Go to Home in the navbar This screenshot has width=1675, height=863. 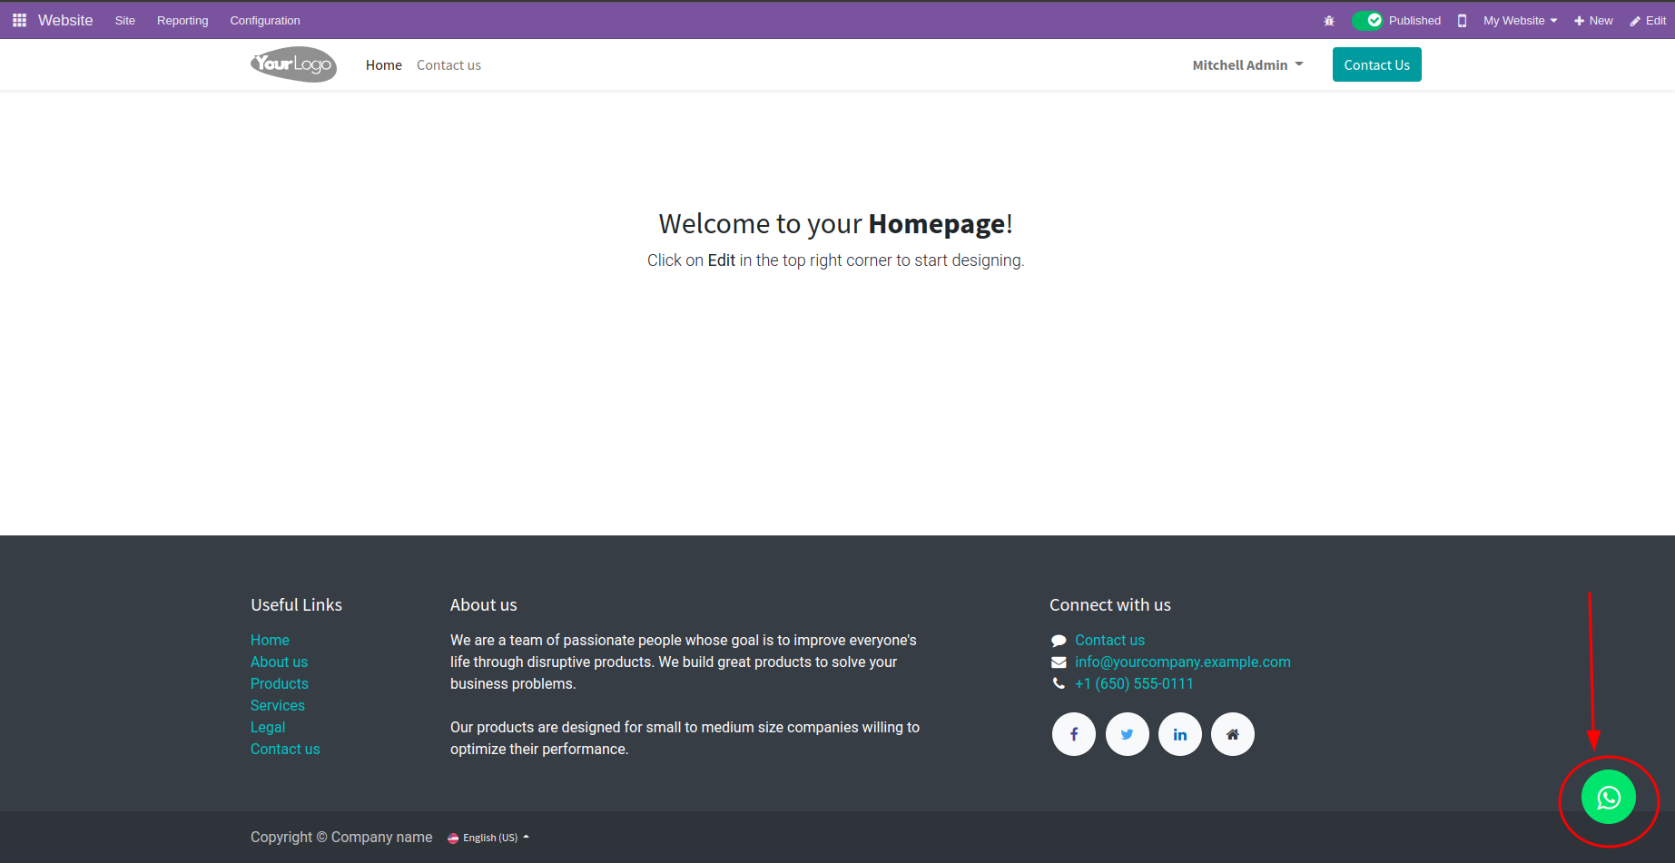[384, 65]
